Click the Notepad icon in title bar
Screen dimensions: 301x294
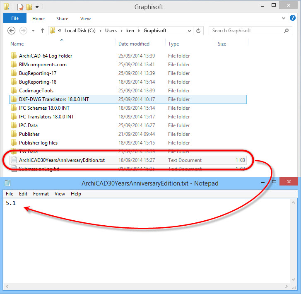click(x=8, y=183)
